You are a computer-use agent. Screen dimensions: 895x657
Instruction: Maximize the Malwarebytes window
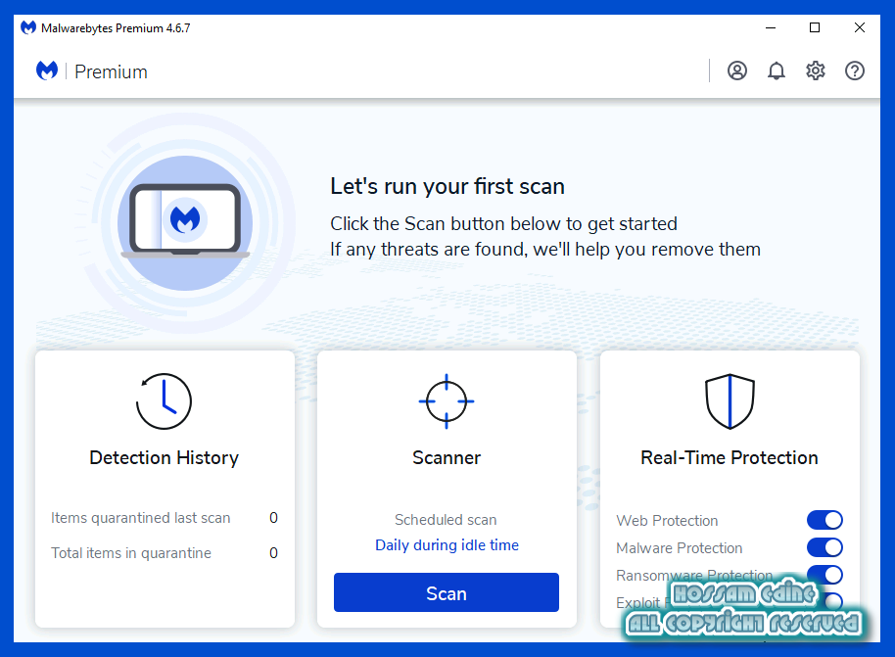point(815,27)
